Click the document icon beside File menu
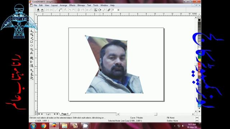230x129 pixels. [31, 5]
